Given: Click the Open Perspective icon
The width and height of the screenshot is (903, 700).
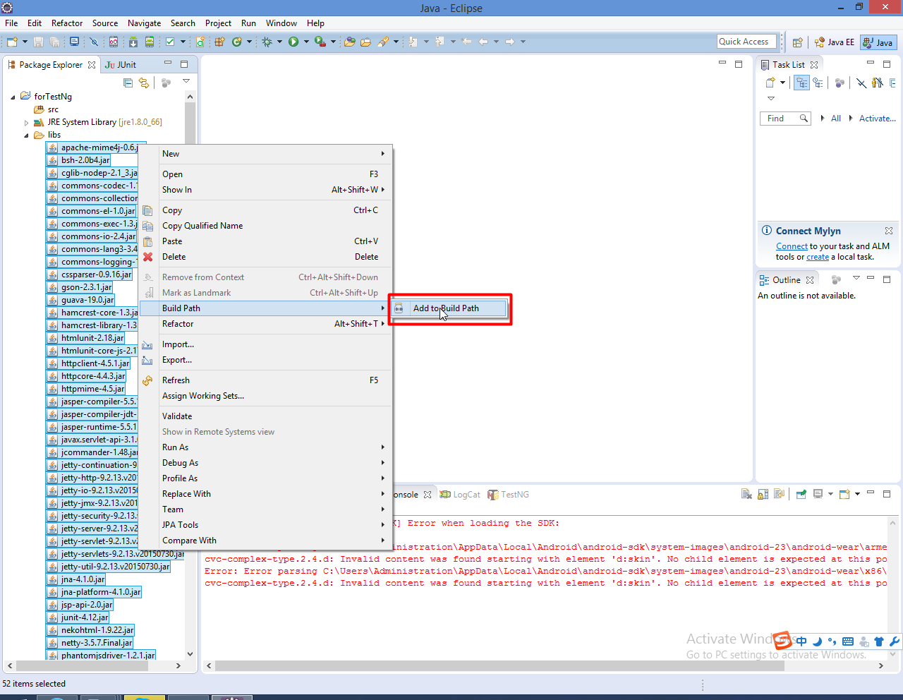Looking at the screenshot, I should 797,42.
